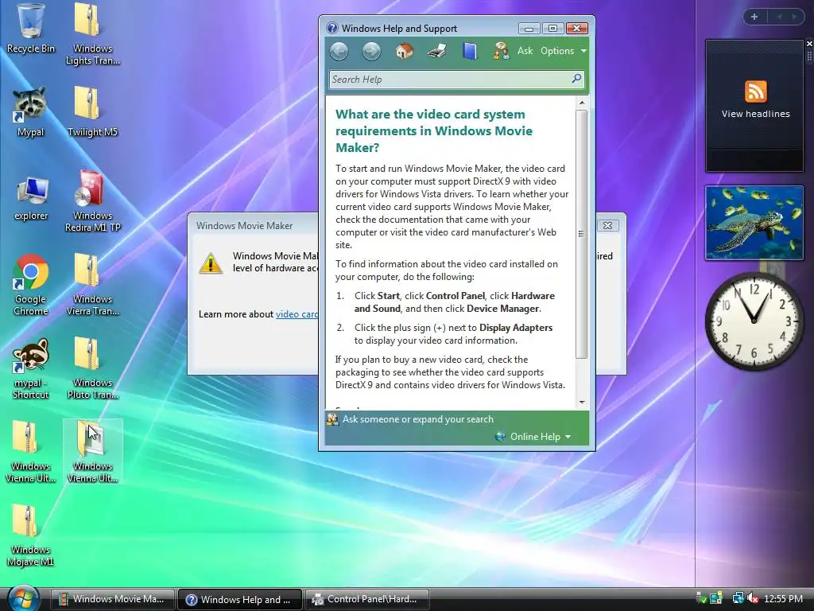This screenshot has width=814, height=611.
Task: Select the Google Chrome shortcut
Action: (31, 285)
